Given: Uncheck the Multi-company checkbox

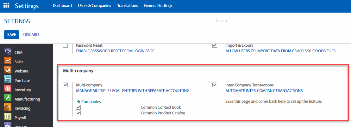Looking at the screenshot, I should tap(66, 85).
